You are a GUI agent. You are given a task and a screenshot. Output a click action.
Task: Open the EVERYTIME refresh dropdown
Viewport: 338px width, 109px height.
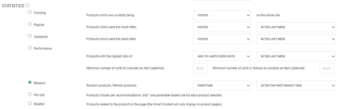coord(222,85)
